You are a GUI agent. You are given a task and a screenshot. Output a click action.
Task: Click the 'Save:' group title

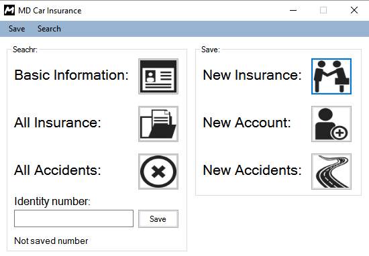click(x=211, y=50)
